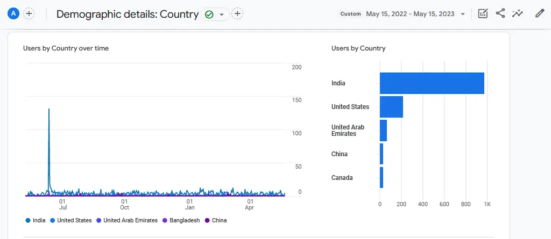The image size is (551, 239).
Task: Click the 'Canada' bar chart row label
Action: 342,178
